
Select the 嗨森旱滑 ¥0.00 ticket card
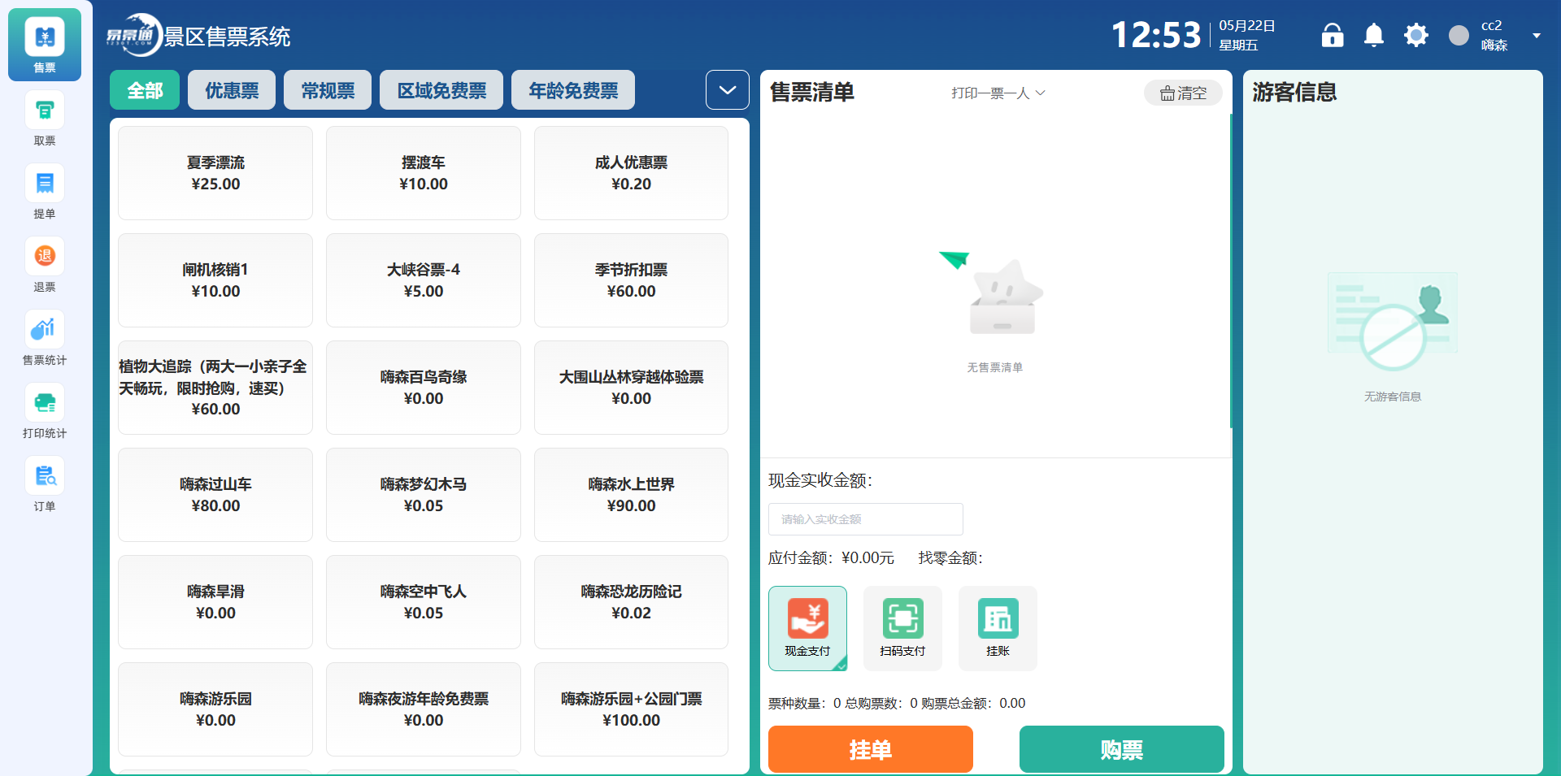click(215, 602)
